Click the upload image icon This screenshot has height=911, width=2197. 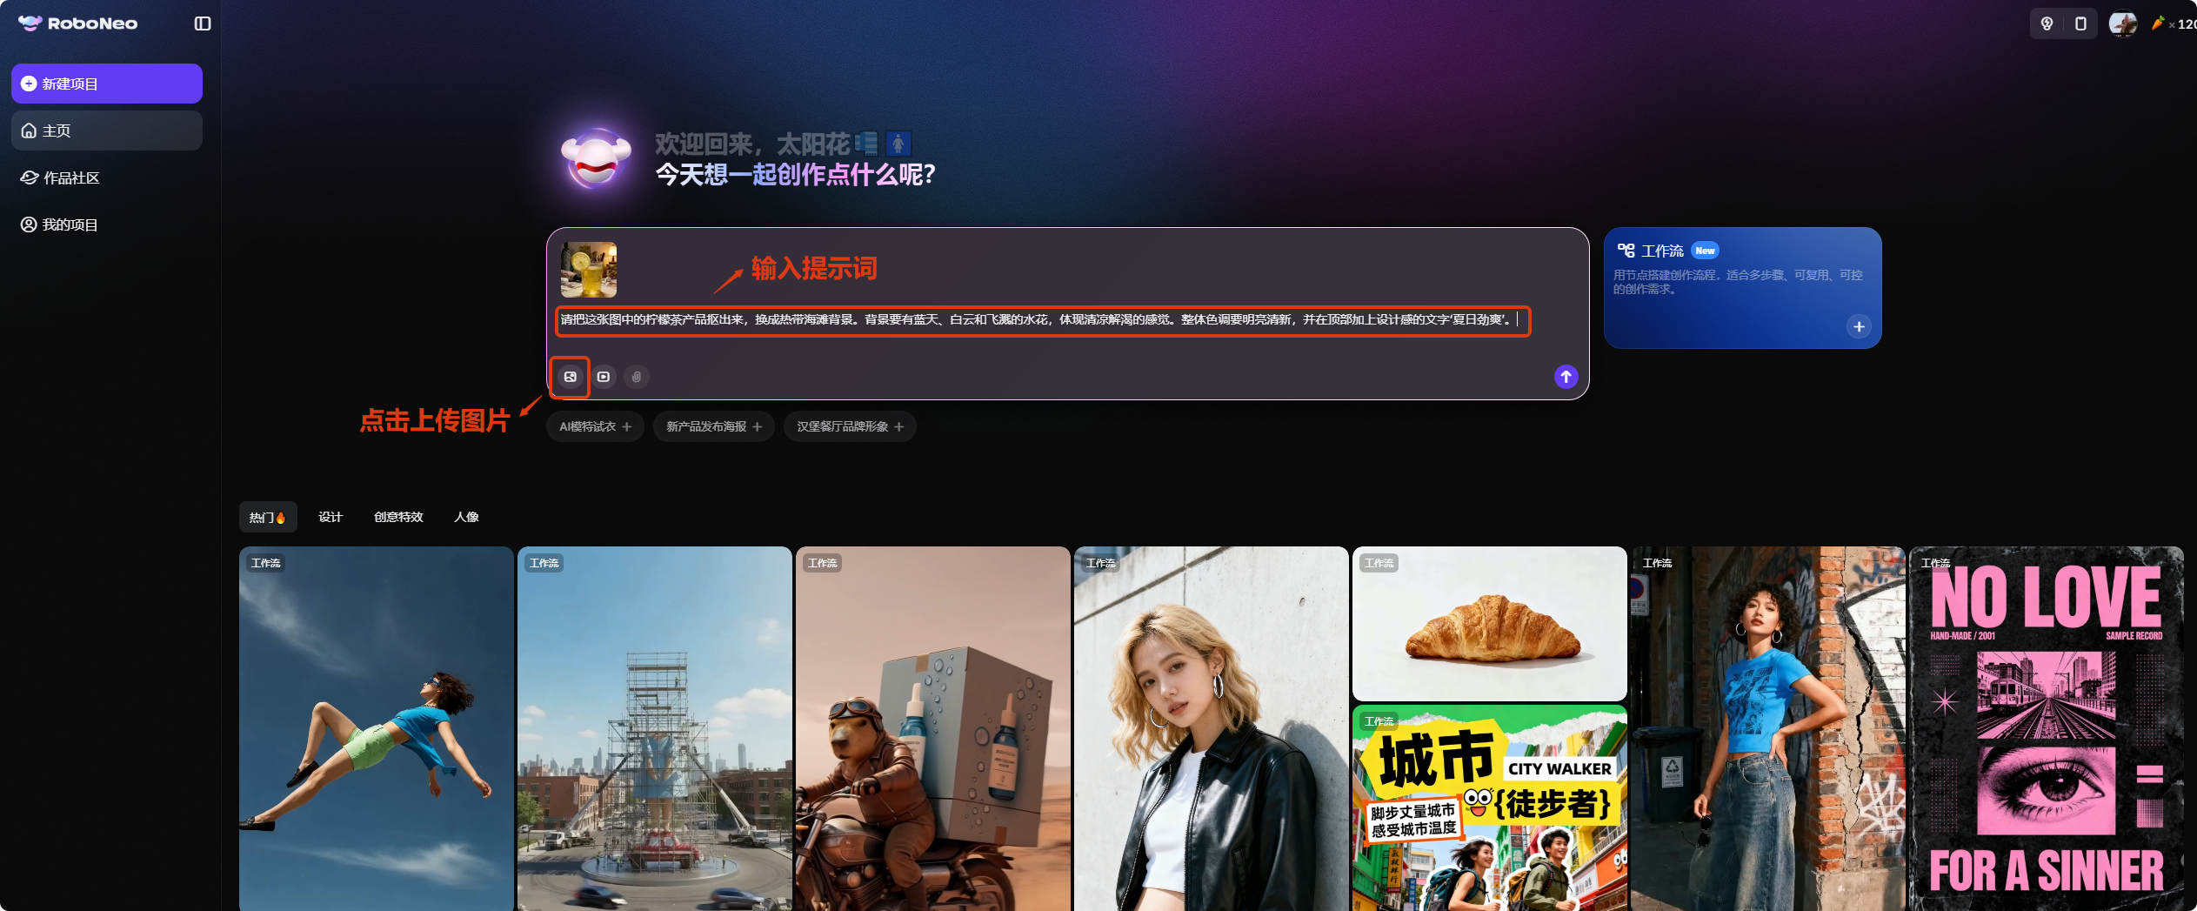pyautogui.click(x=570, y=377)
